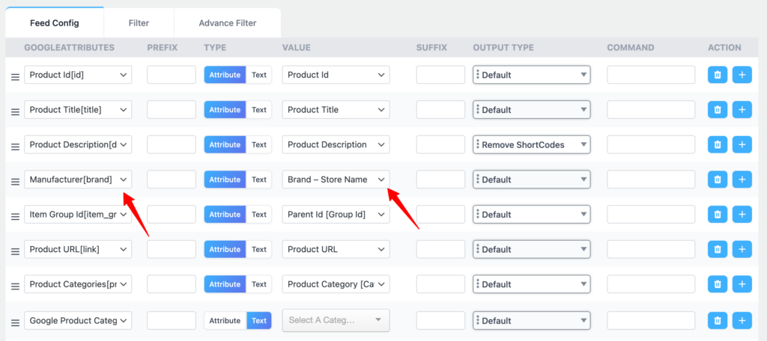Switch Product Id row type to Text
Viewport: 767px width, 341px height.
[x=258, y=75]
